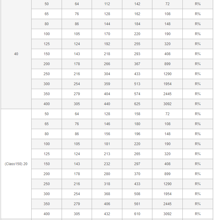
Task: Select the table cell reading 367
Action: [x=137, y=64]
